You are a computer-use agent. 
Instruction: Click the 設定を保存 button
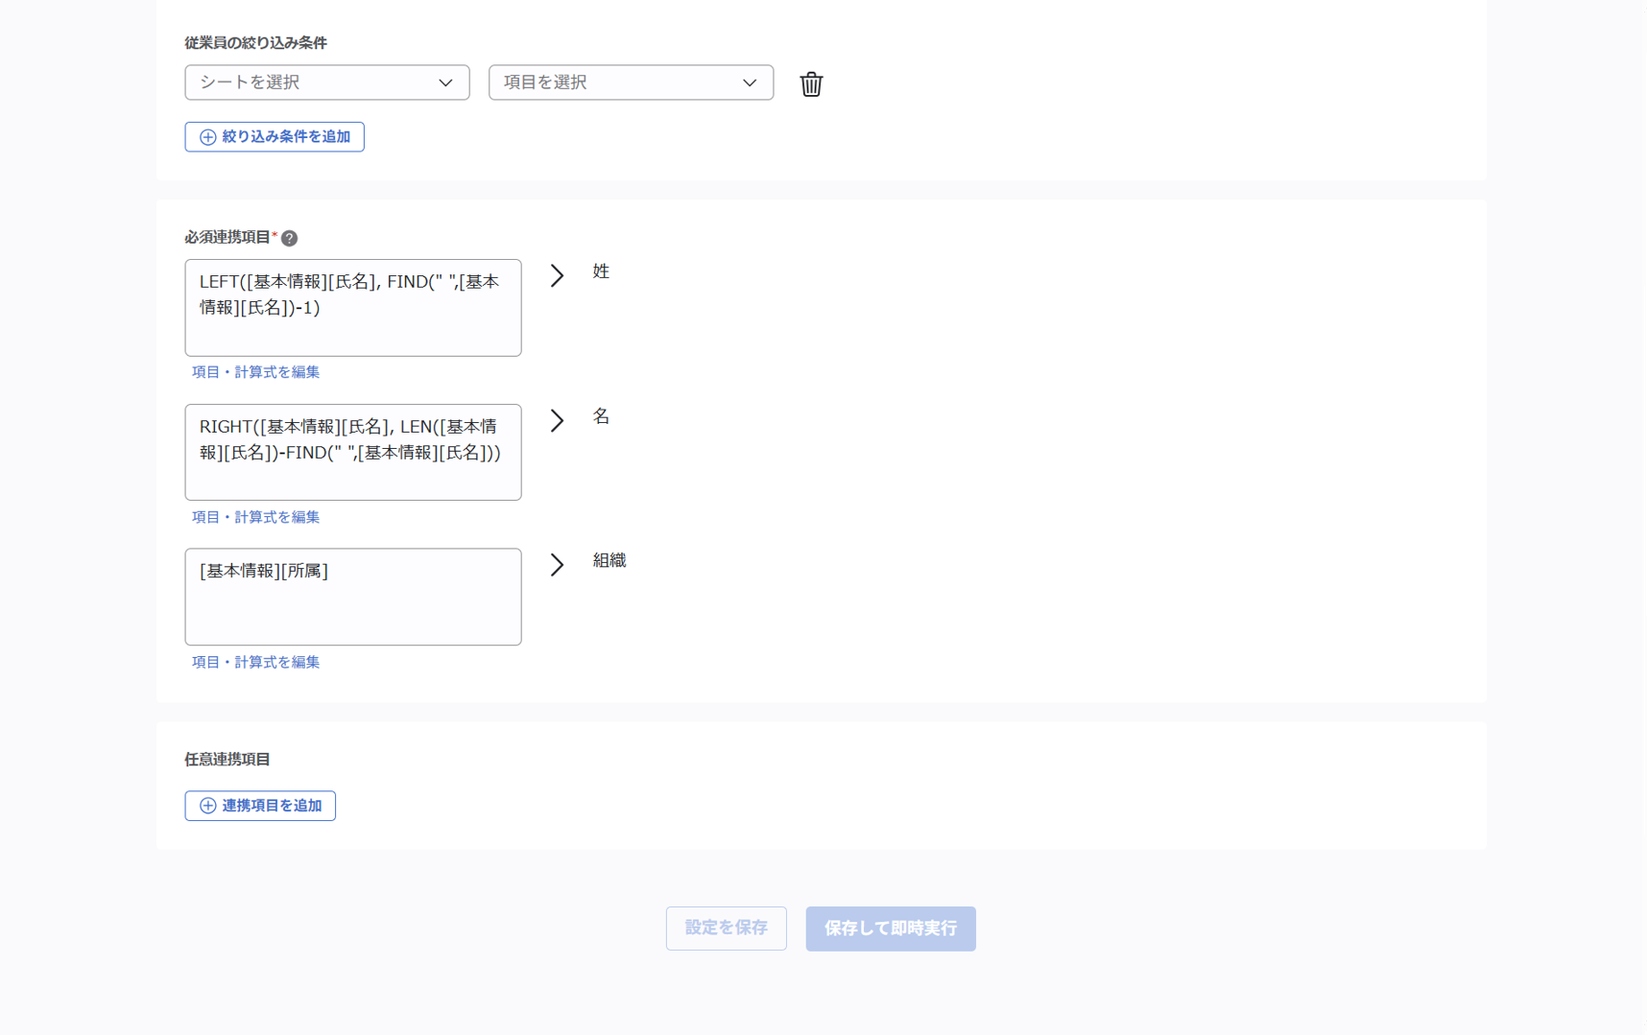[x=726, y=929]
